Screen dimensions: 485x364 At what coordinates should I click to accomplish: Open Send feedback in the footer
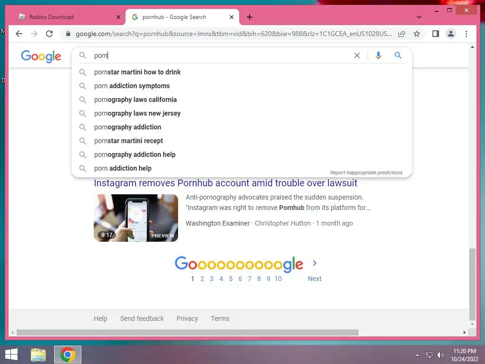[x=142, y=318]
